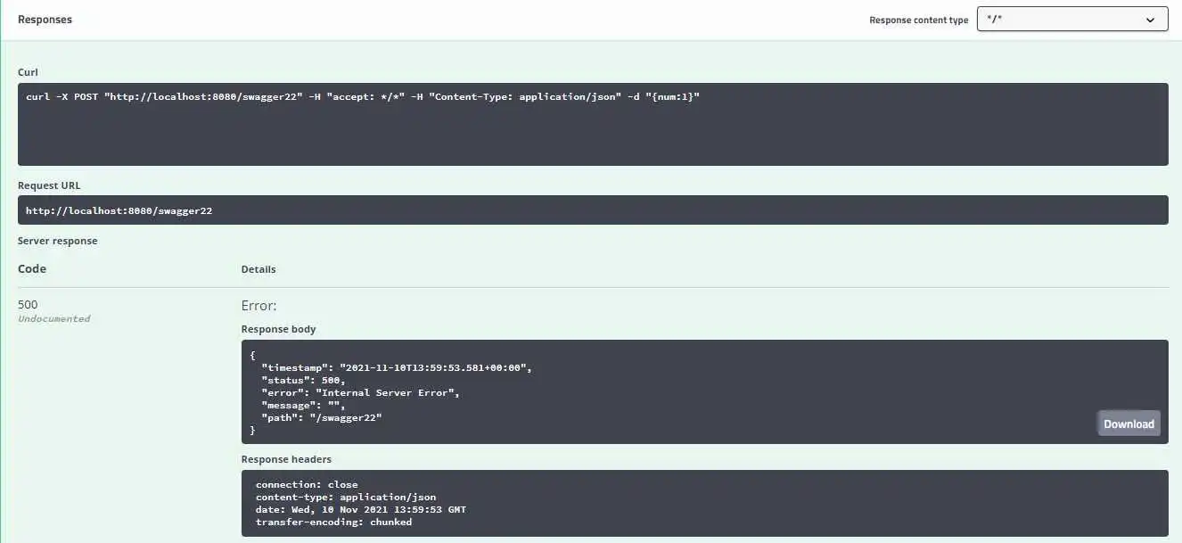Click the Request URL localhost value
This screenshot has width=1182, height=543.
[119, 211]
